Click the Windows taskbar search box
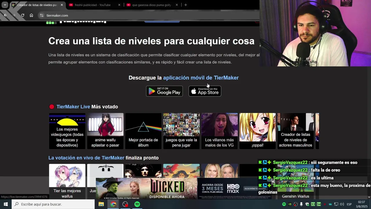This screenshot has height=209, width=371. pyautogui.click(x=53, y=204)
